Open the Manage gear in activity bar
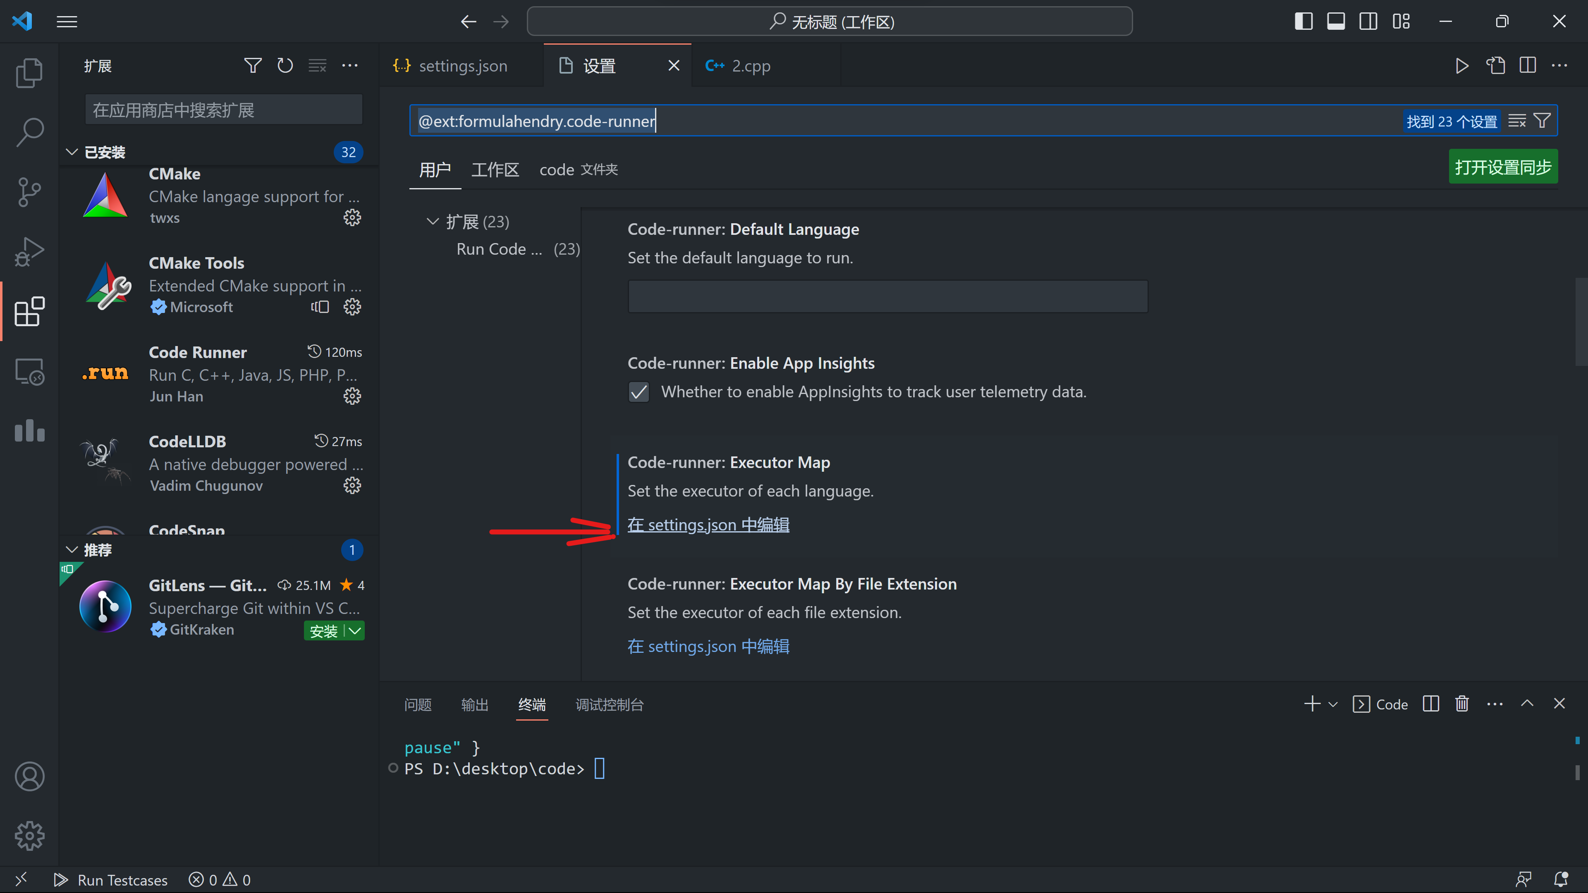1588x893 pixels. coord(29,836)
